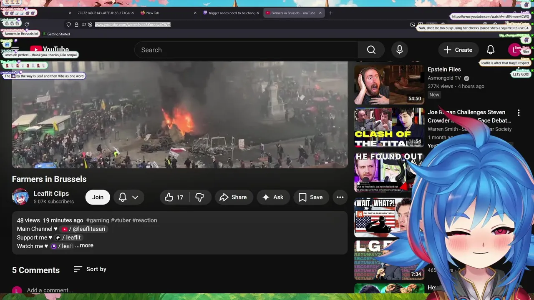
Task: Close the Farmers in Brussels tab
Action: [320, 13]
